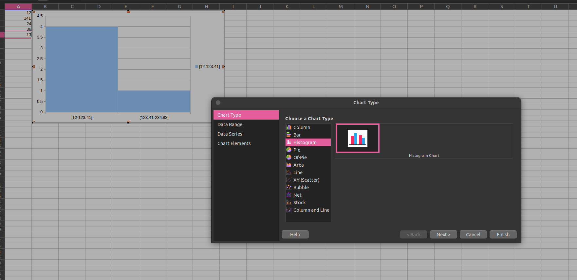577x280 pixels.
Task: Click the [12-123.41] axis label
Action: 82,118
